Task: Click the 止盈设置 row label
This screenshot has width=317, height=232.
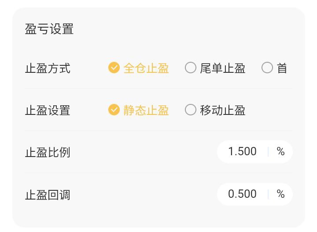Action: (x=48, y=110)
